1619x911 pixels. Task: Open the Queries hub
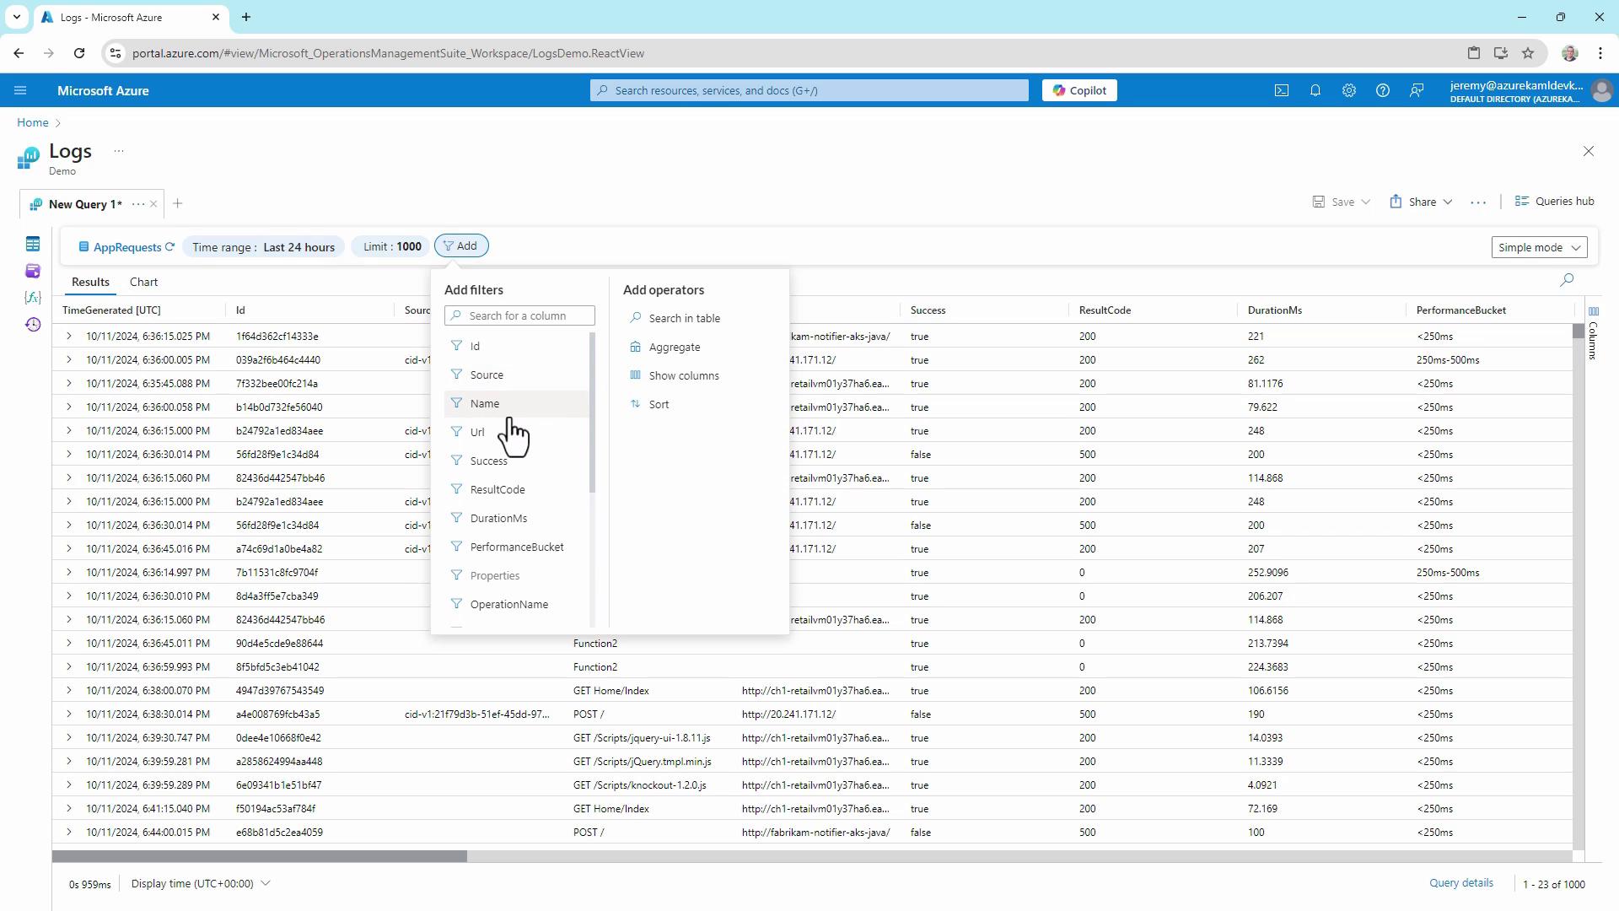pos(1555,202)
